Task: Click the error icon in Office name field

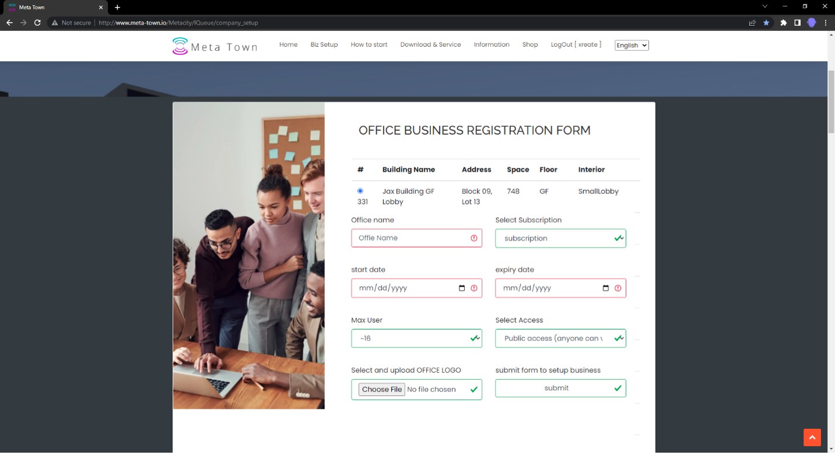Action: click(x=474, y=238)
